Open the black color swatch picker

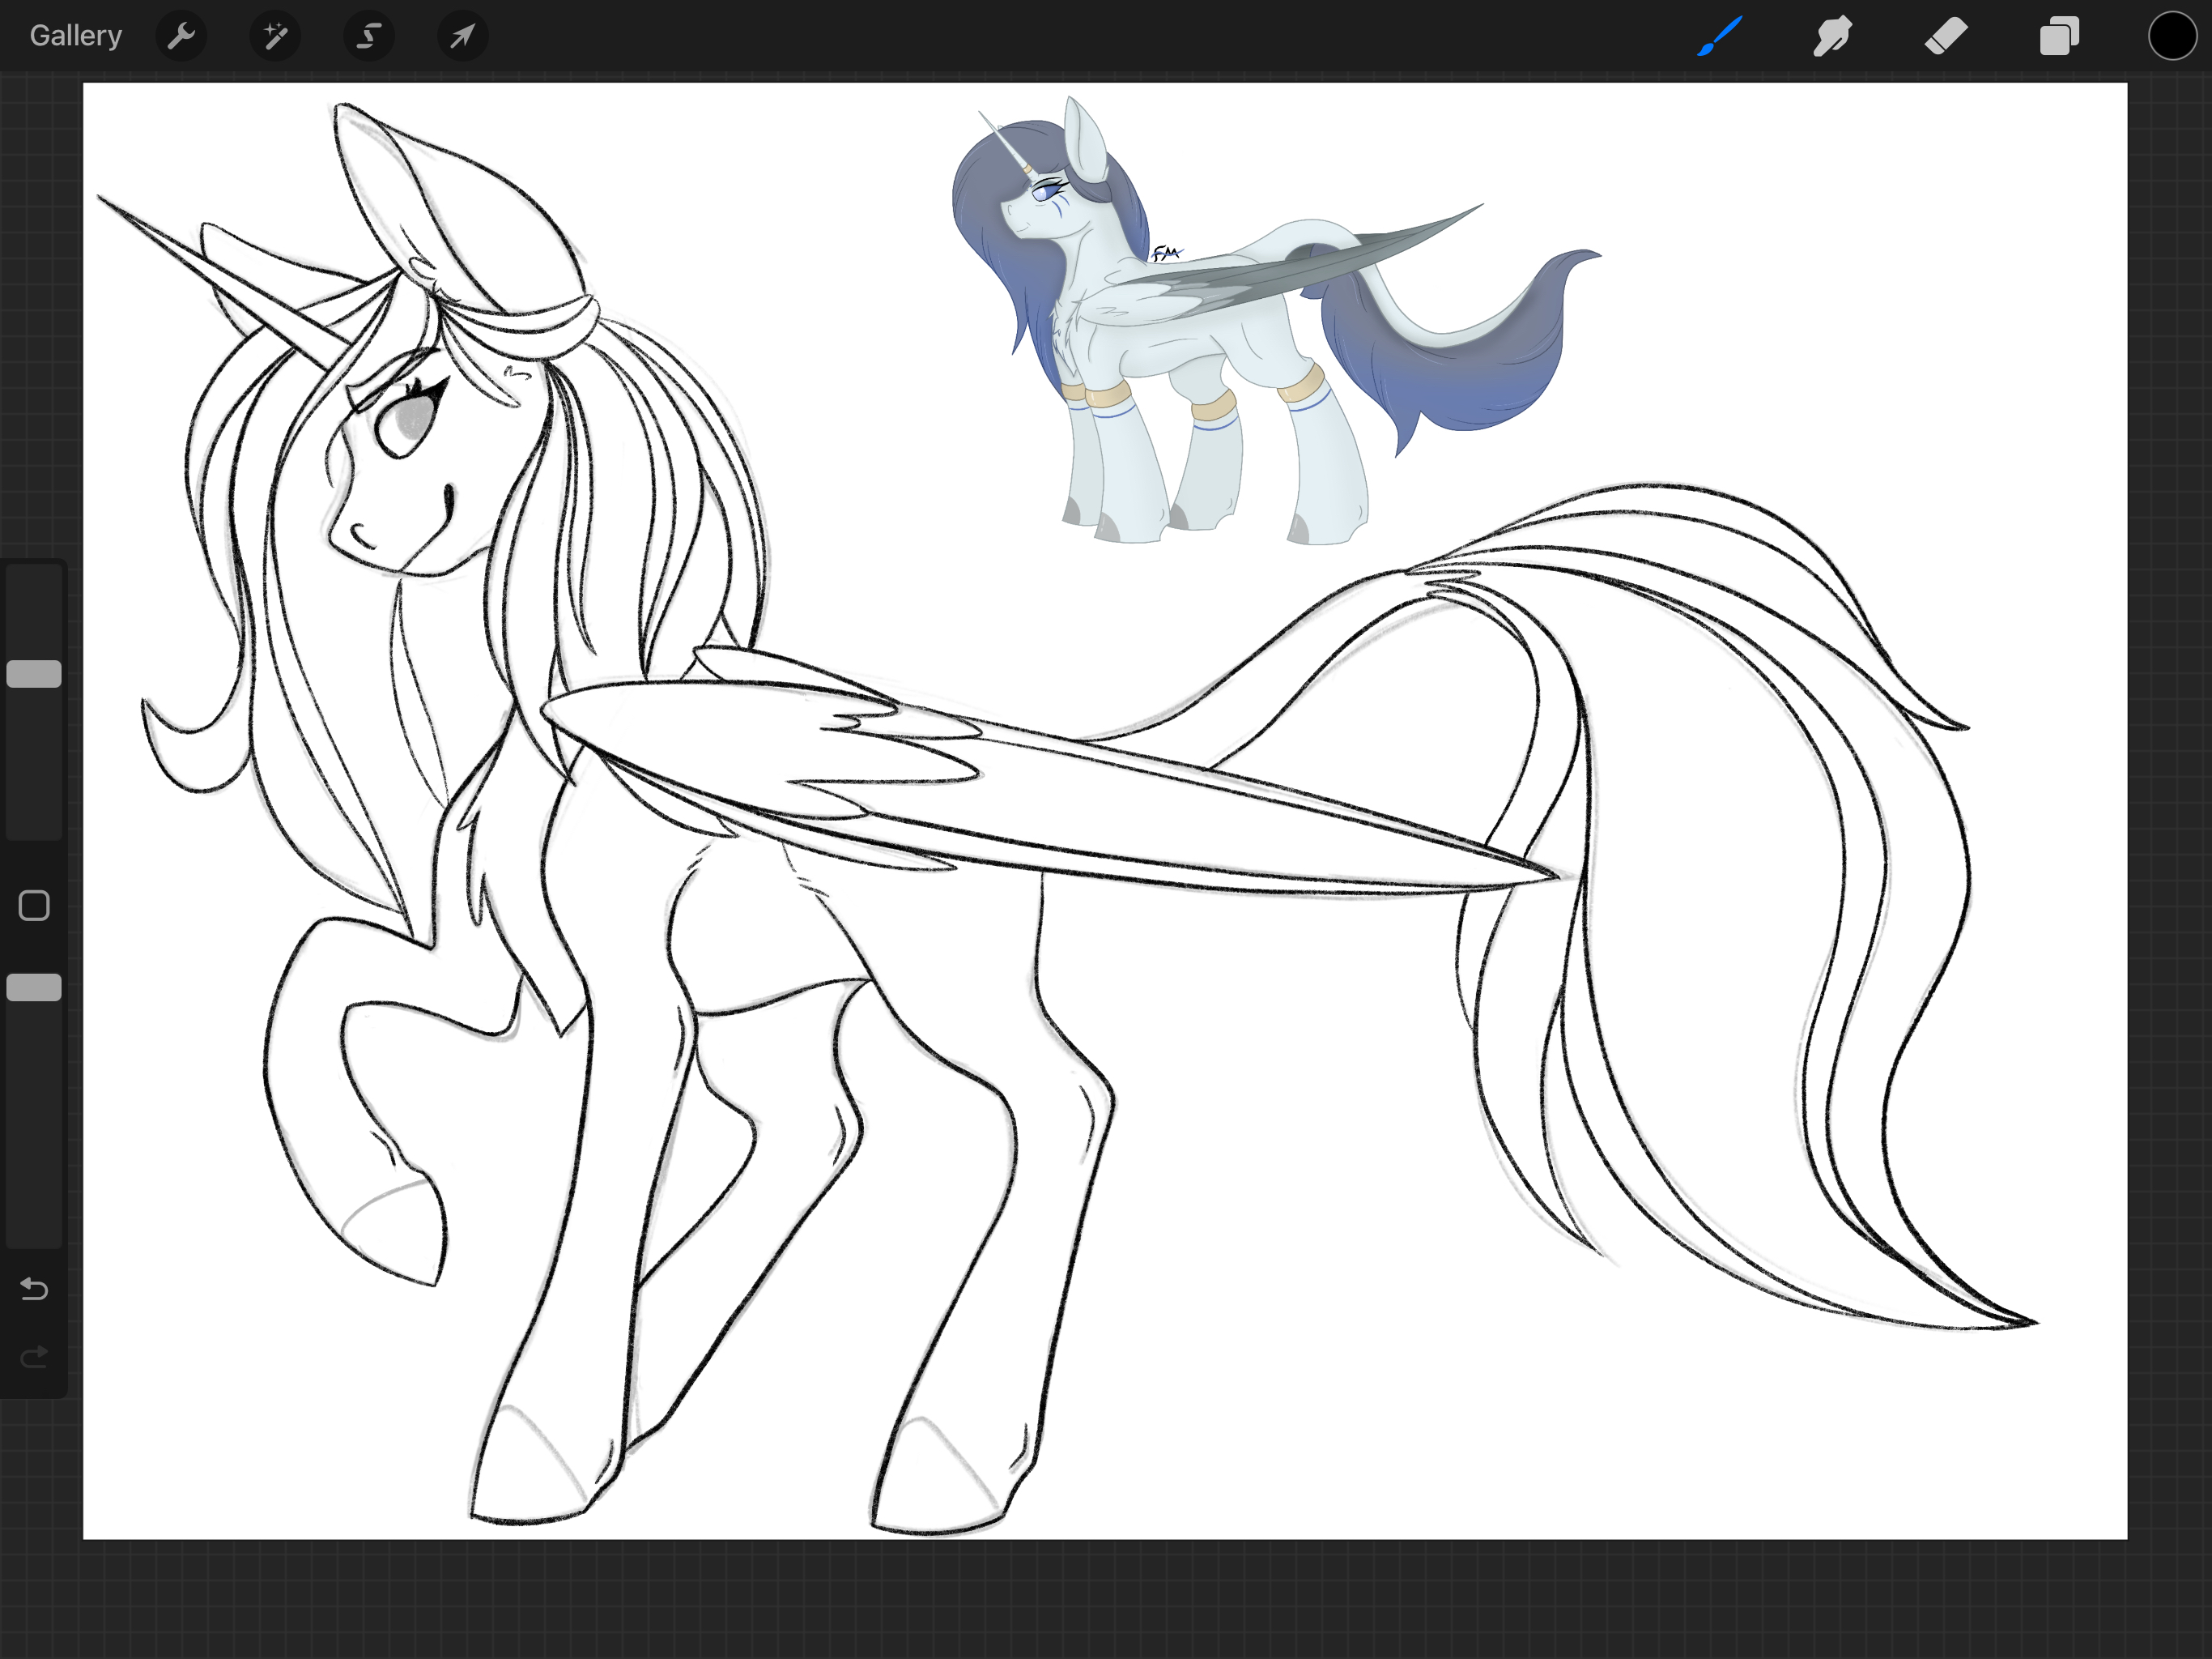(2172, 36)
